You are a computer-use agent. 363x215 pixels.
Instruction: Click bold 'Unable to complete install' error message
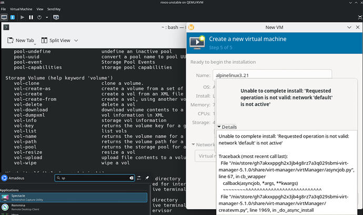[x=286, y=97]
